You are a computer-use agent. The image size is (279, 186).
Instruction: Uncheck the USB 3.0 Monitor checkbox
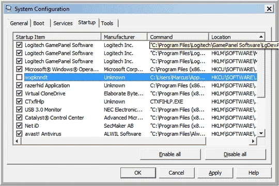(19, 110)
